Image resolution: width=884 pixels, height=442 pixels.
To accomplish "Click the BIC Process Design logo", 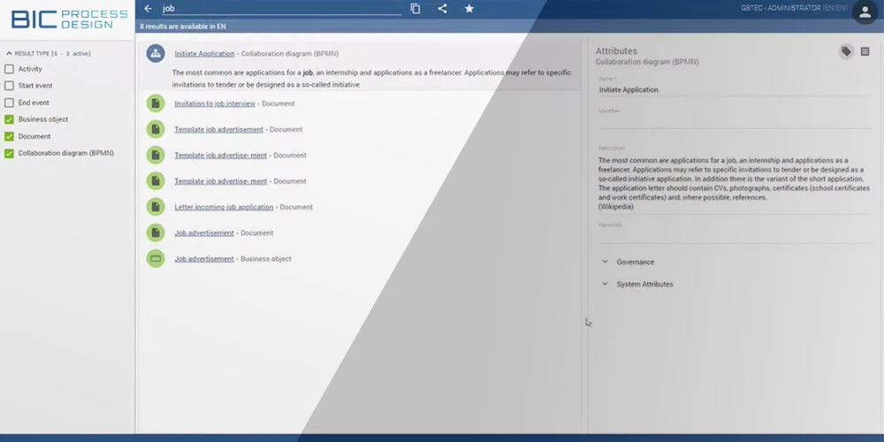I will coord(69,19).
